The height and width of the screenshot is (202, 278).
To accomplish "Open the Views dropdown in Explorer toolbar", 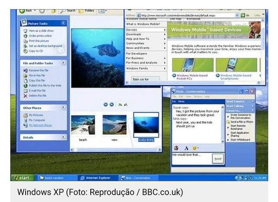I will [102, 11].
